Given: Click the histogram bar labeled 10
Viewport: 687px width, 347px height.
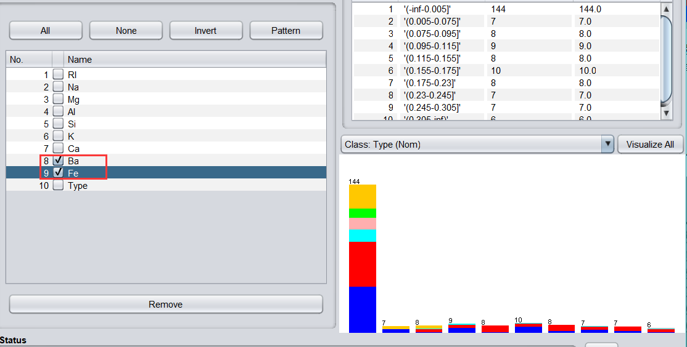Looking at the screenshot, I should click(529, 328).
